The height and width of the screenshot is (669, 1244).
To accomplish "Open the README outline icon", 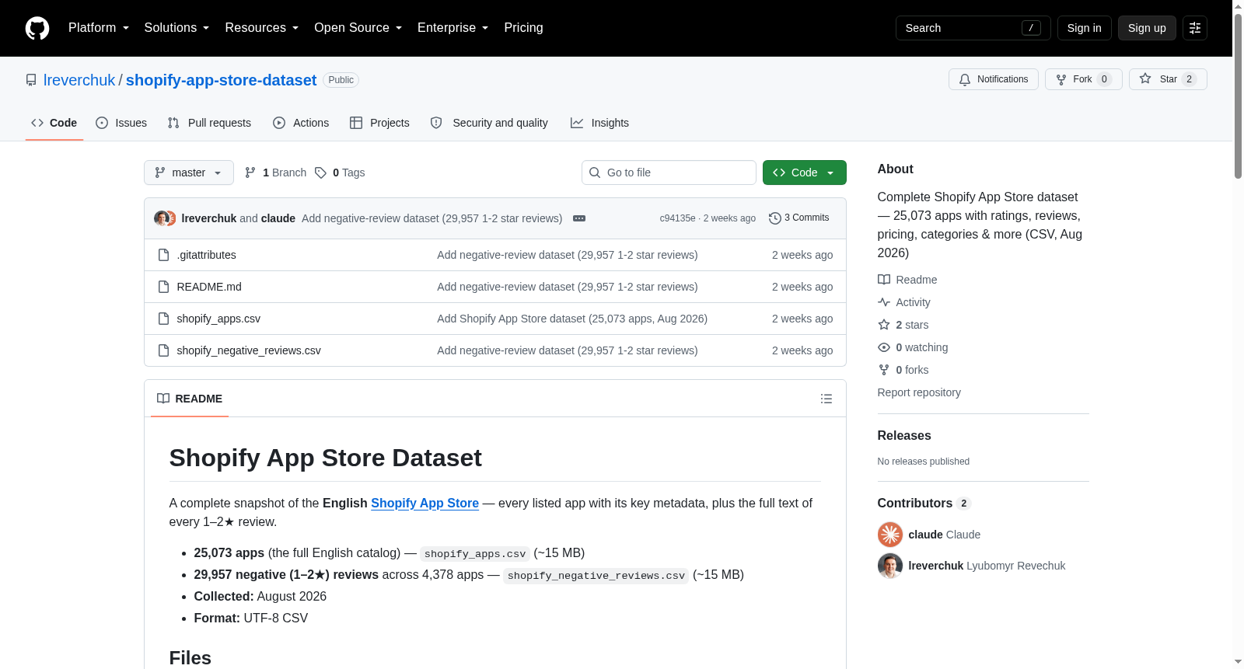I will point(826,399).
